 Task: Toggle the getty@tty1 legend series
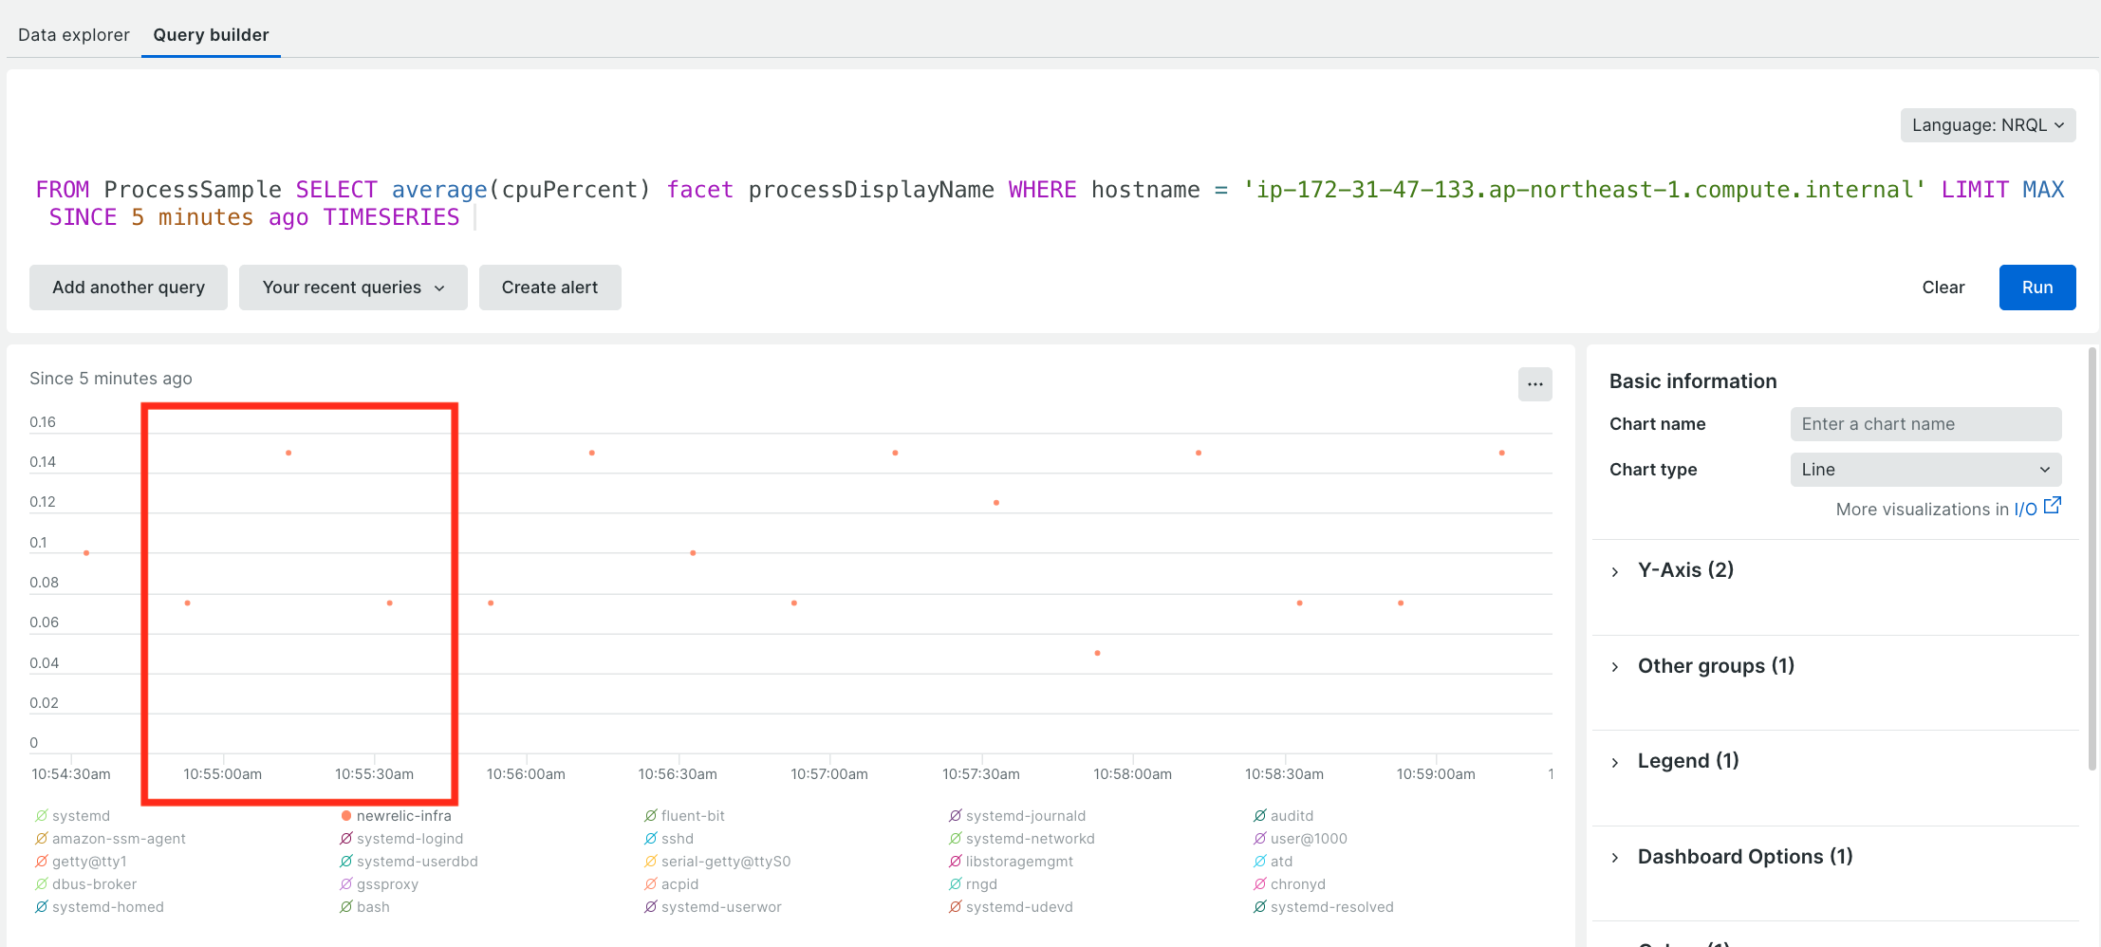pyautogui.click(x=82, y=862)
